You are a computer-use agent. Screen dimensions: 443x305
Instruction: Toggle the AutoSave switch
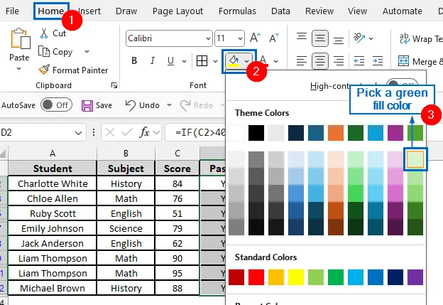click(56, 105)
